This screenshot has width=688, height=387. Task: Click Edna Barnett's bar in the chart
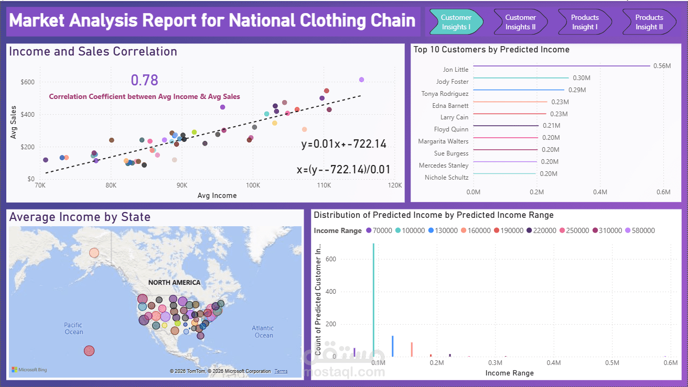point(510,102)
